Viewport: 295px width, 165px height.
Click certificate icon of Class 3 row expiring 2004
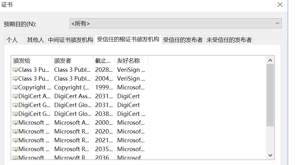coord(15,79)
